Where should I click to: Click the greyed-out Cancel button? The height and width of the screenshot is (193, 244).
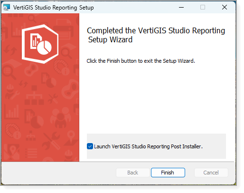(211, 173)
